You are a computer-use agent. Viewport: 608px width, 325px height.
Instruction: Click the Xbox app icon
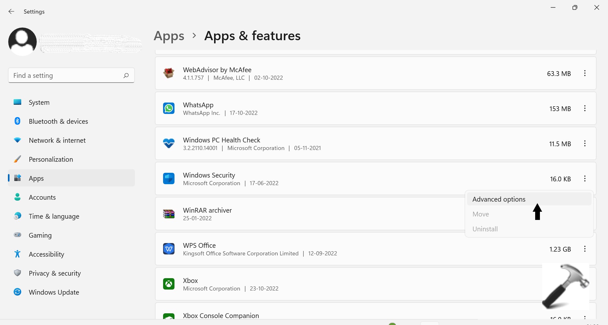click(168, 284)
